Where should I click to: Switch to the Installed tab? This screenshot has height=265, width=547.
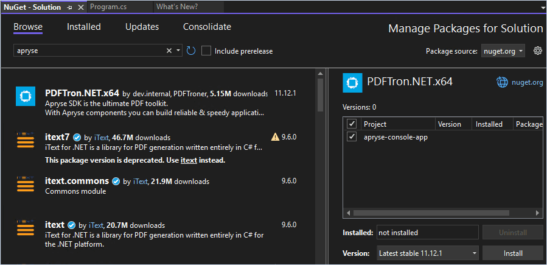(x=84, y=27)
